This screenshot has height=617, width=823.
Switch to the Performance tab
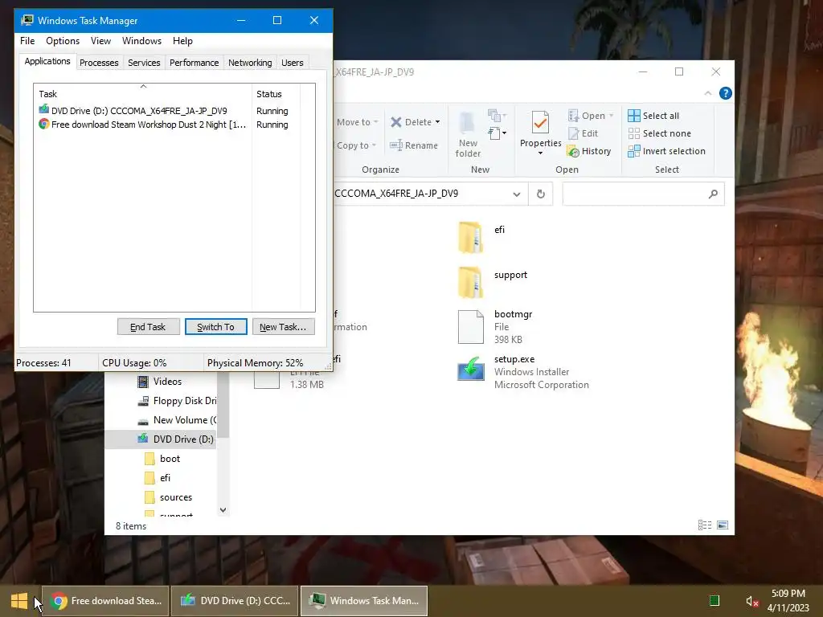[x=194, y=63]
